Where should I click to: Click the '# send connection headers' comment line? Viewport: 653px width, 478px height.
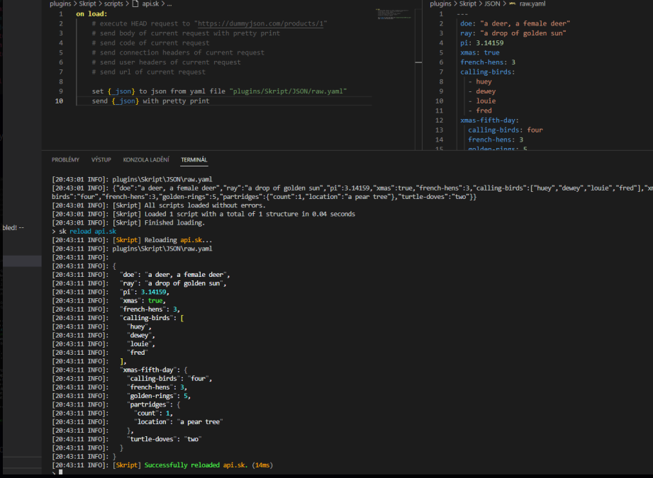178,53
